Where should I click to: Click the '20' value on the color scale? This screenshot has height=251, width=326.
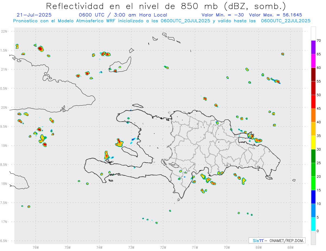pyautogui.click(x=319, y=177)
